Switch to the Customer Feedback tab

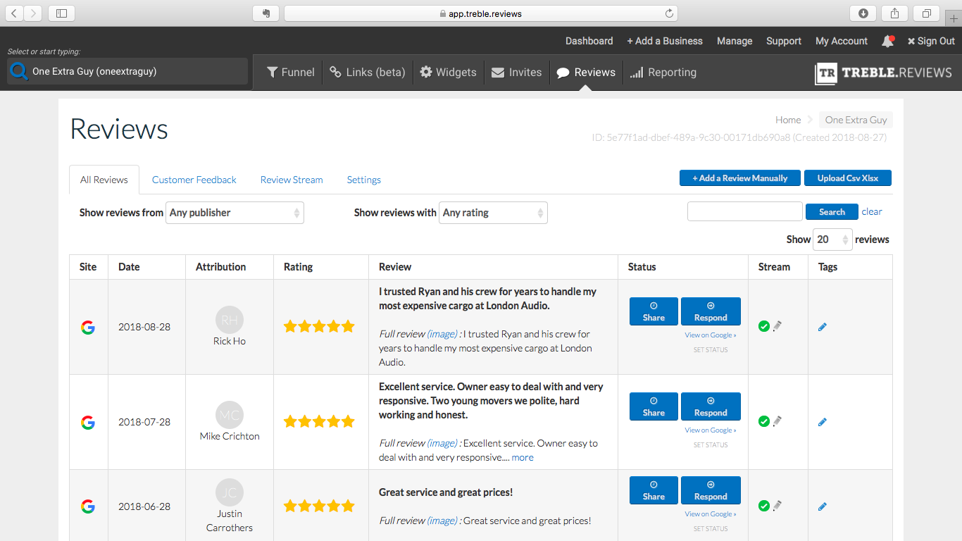[x=194, y=180]
